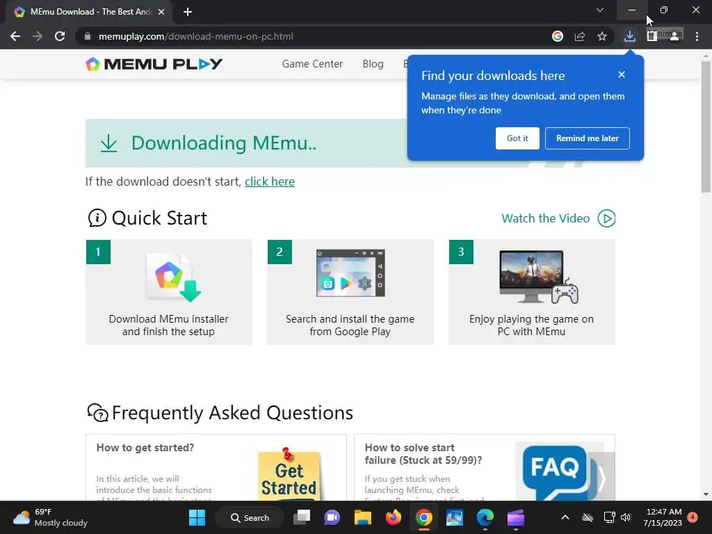Viewport: 712px width, 534px height.
Task: Switch to Chrome taskbar icon
Action: tap(423, 517)
